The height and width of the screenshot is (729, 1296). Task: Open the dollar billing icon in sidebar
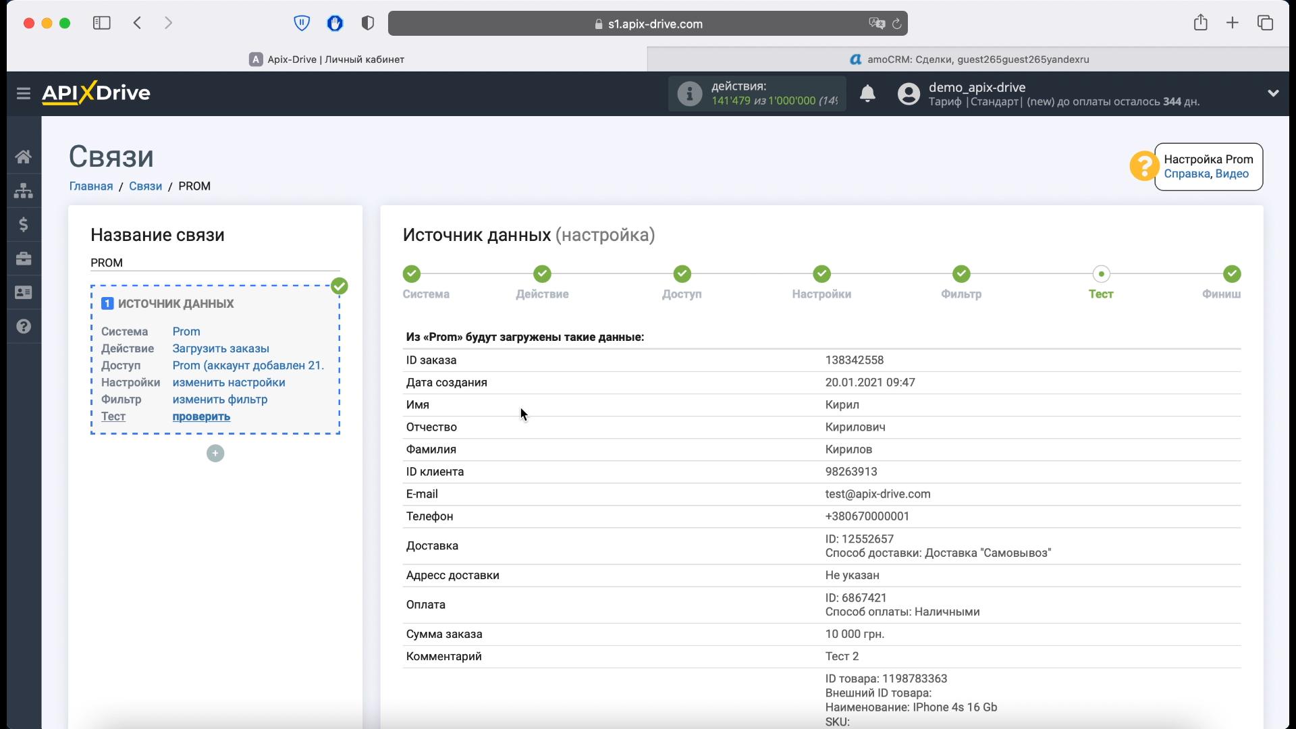24,224
